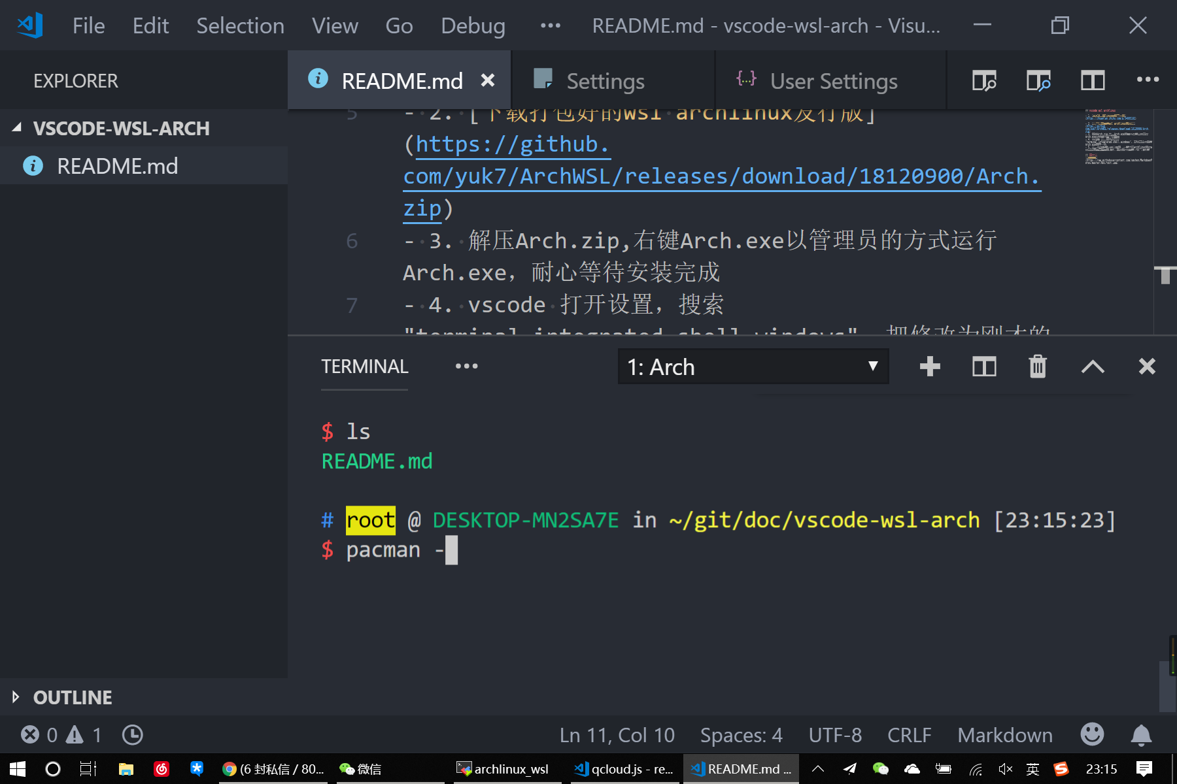The height and width of the screenshot is (784, 1177).
Task: Click the editor minimap preview
Action: click(1118, 137)
